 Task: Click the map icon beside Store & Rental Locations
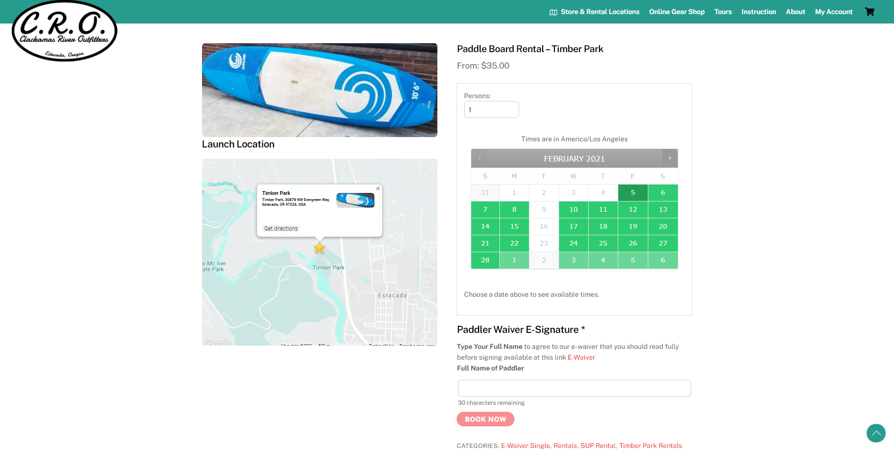pyautogui.click(x=553, y=12)
